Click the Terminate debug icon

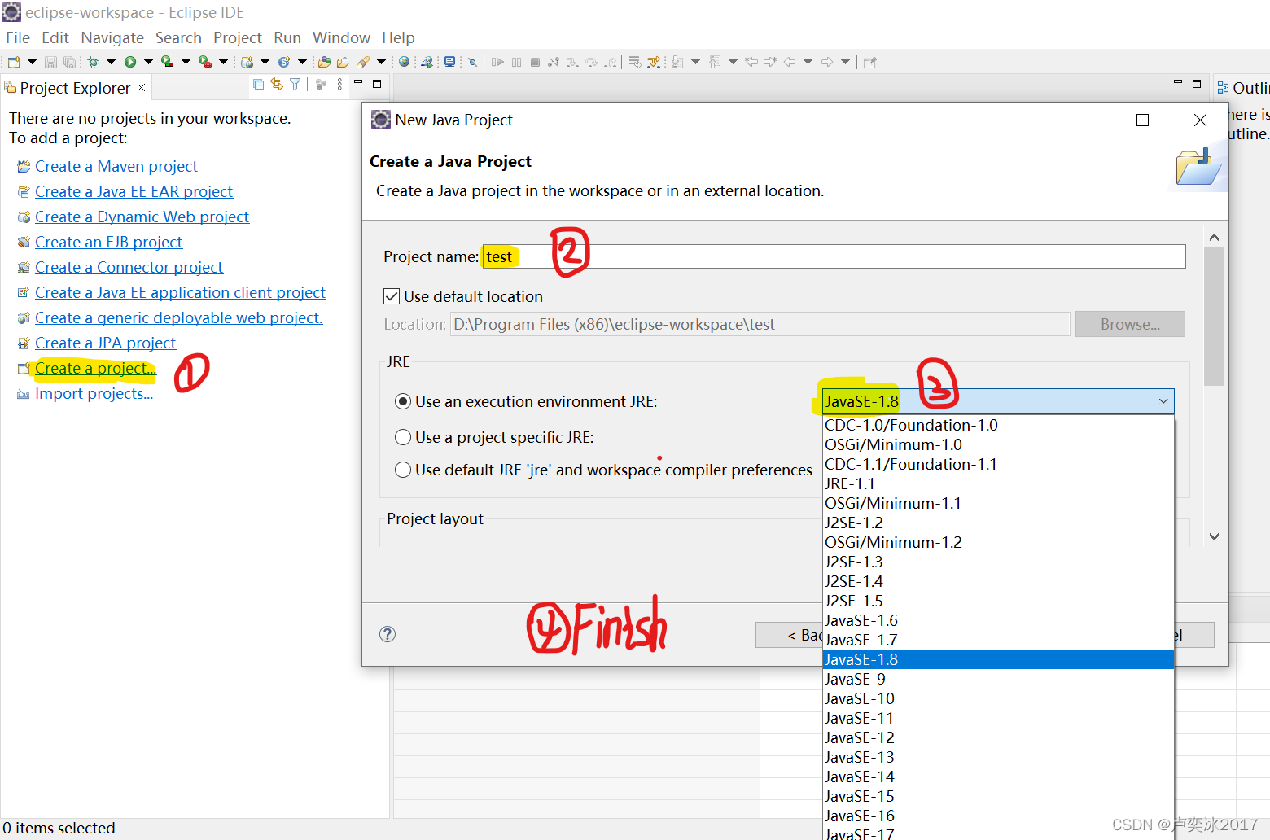(535, 62)
